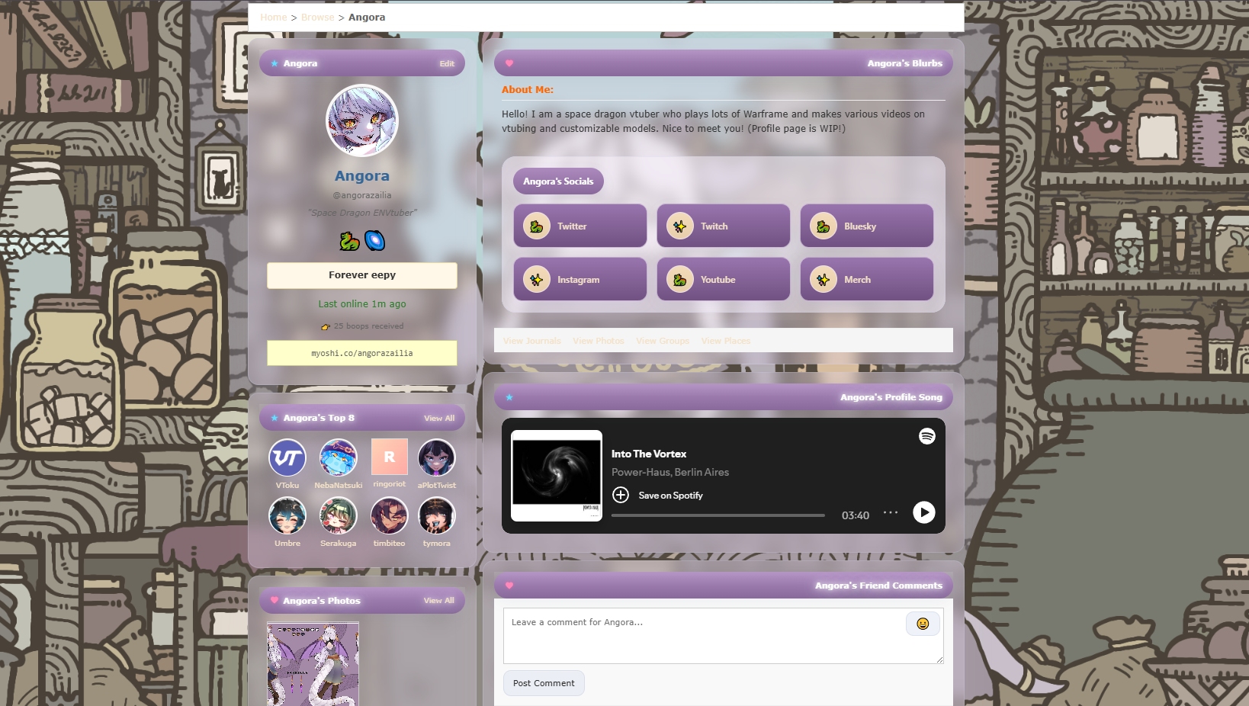Open ringoriot's profile avatar
The width and height of the screenshot is (1249, 706).
click(389, 457)
